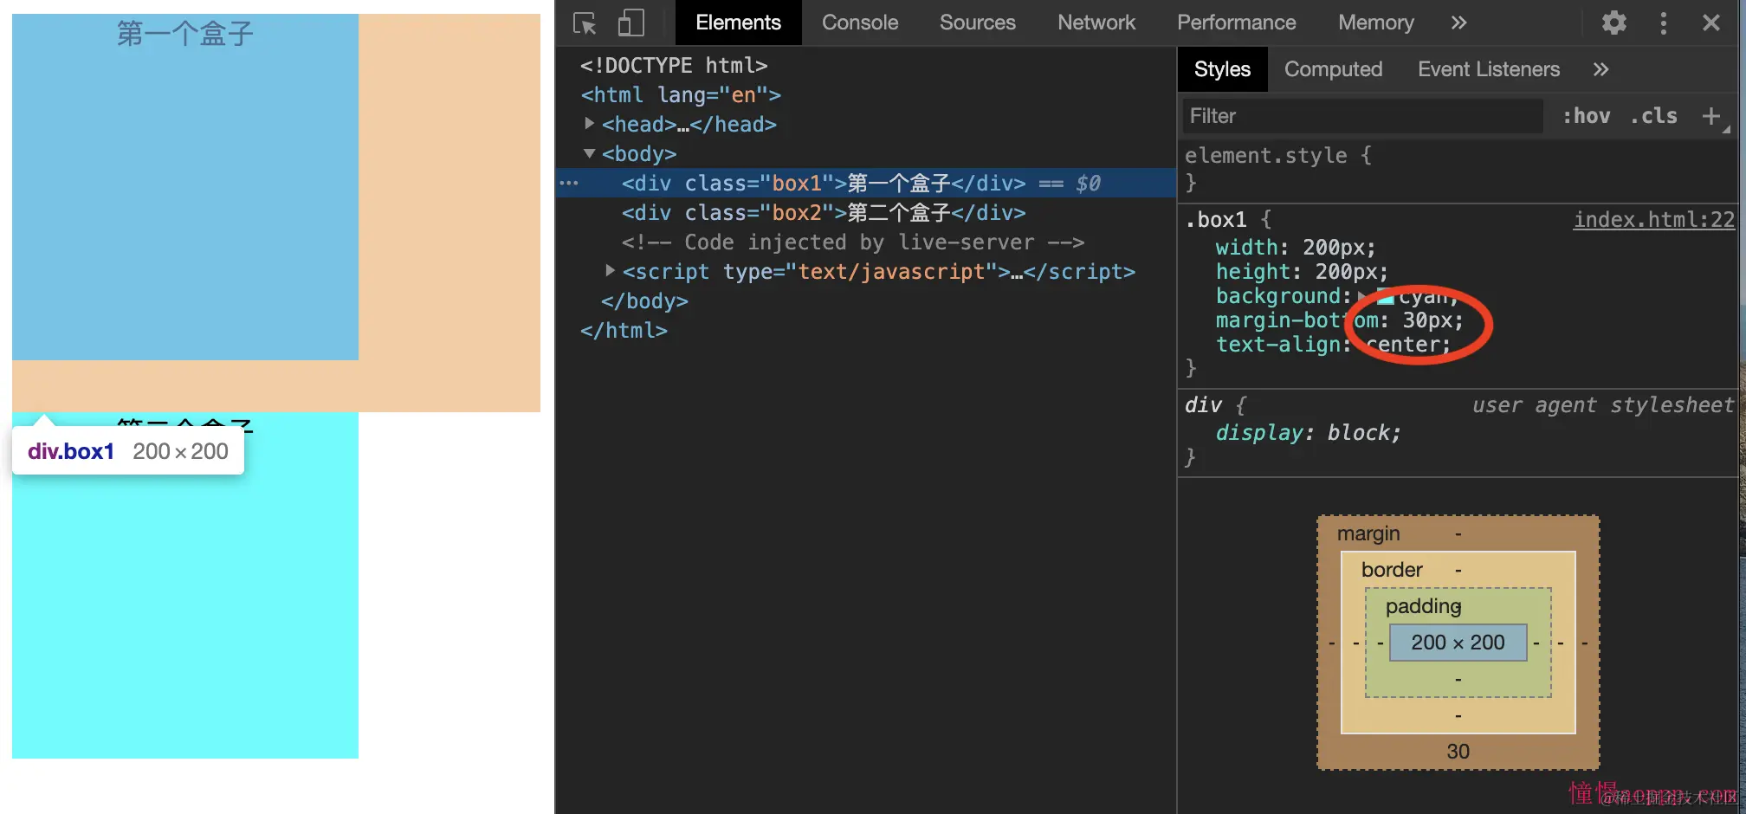Activate the inspect element picker tool
Screen dimensions: 1746x814
(585, 23)
